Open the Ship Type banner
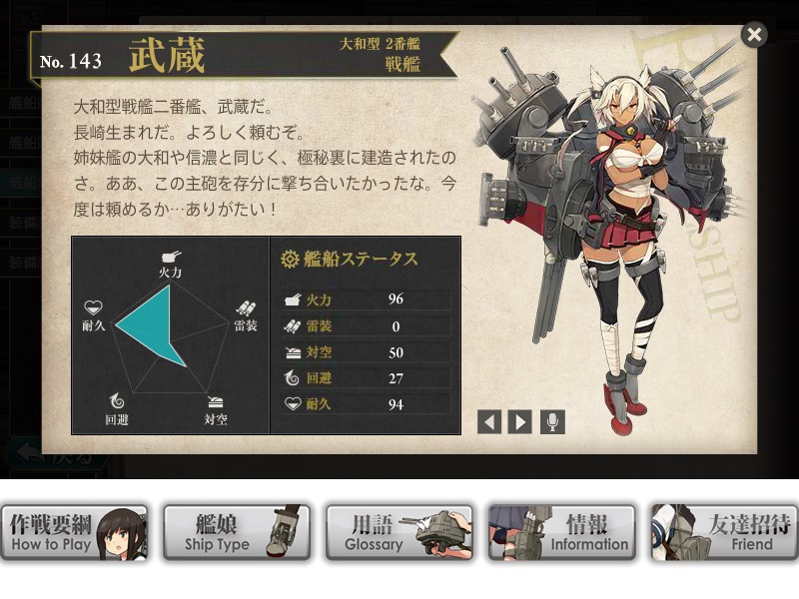Viewport: 799px width, 599px height. click(237, 533)
